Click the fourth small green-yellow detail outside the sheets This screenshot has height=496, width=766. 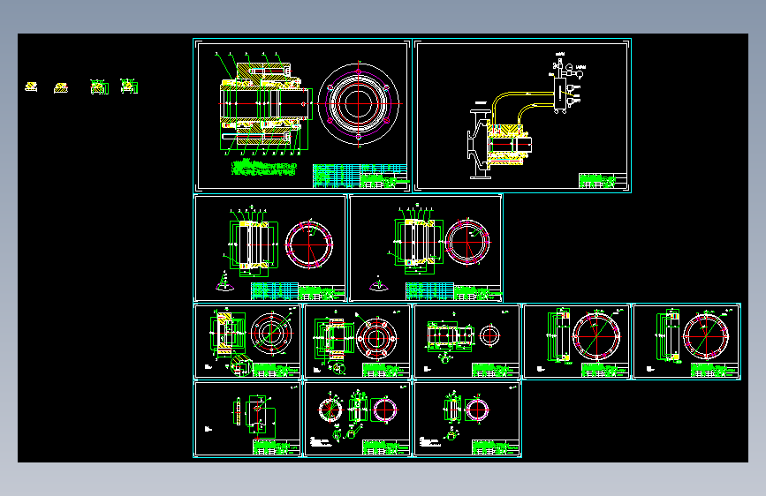pos(129,86)
